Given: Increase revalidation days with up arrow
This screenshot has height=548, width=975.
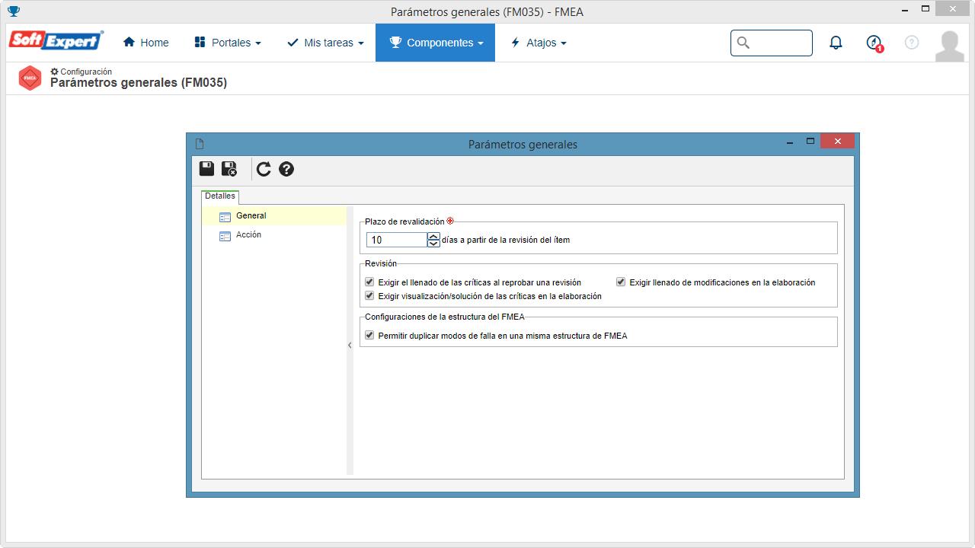Looking at the screenshot, I should 434,236.
